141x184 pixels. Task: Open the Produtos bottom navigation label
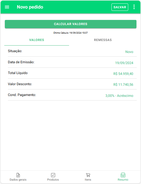[x=53, y=180]
